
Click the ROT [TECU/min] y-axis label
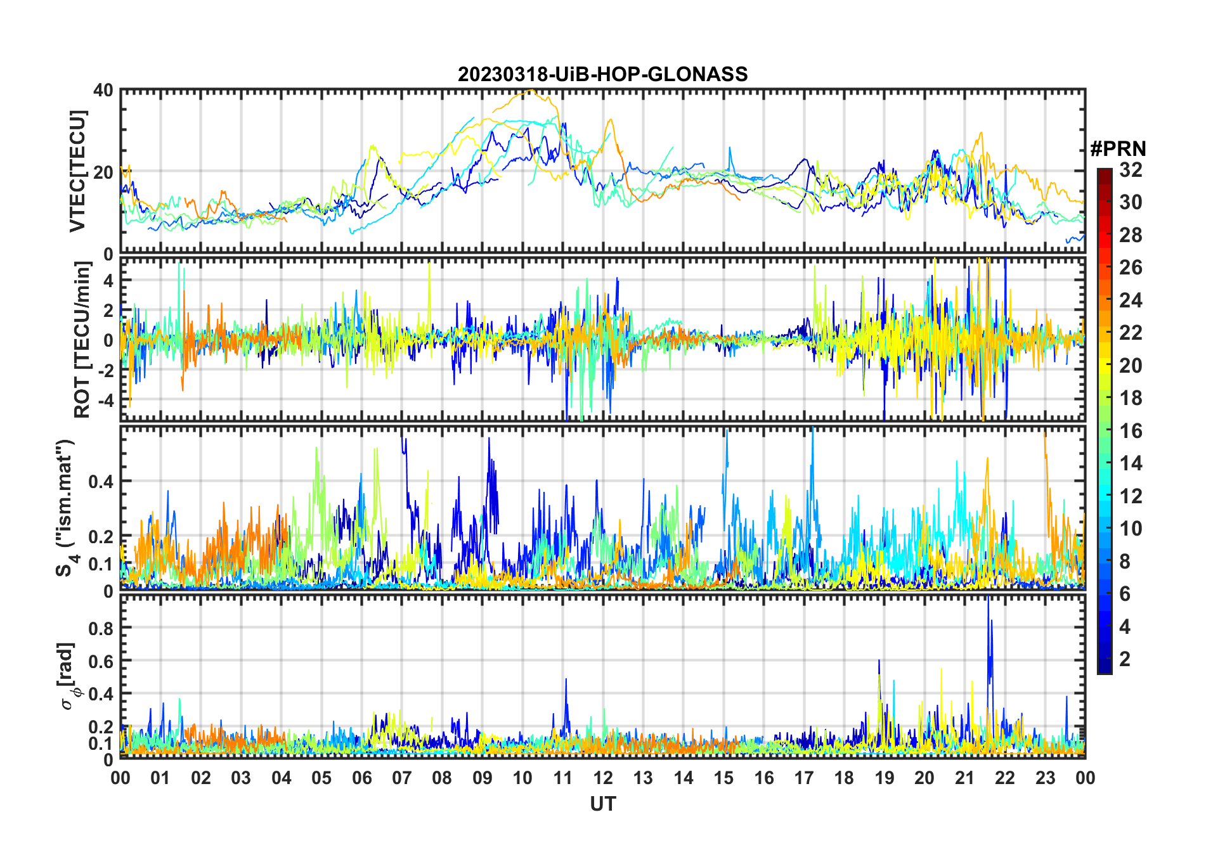pos(82,339)
